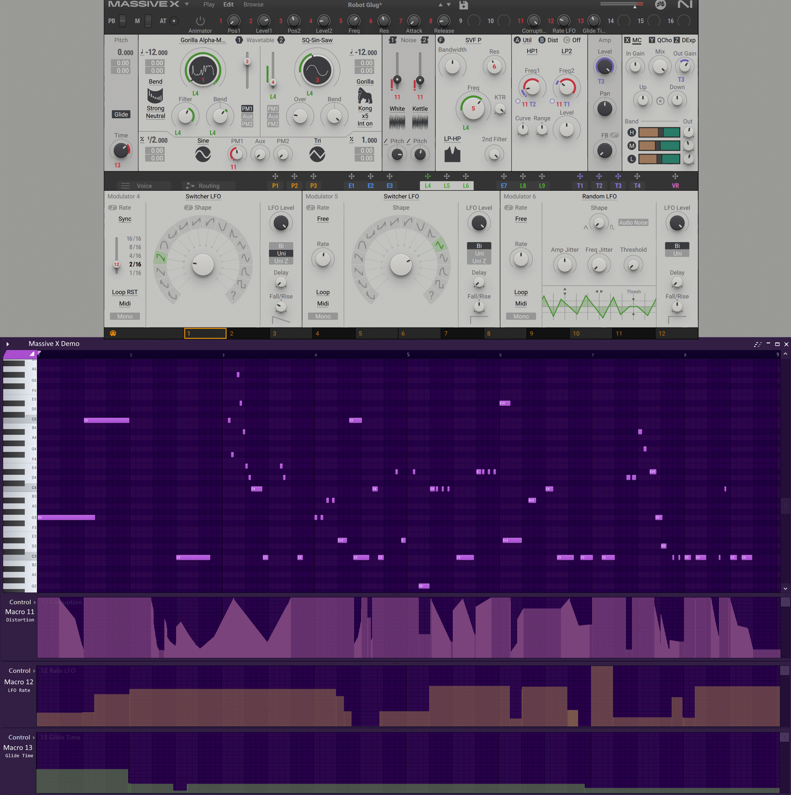Click the Loop RST label
This screenshot has height=795, width=791.
125,292
